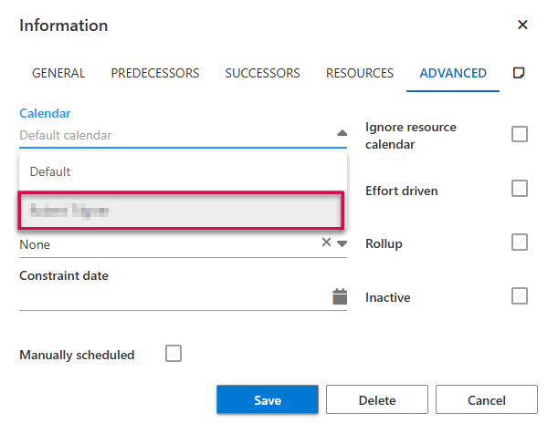This screenshot has height=434, width=558.
Task: Expand the constraint type dropdown arrow
Action: [342, 243]
